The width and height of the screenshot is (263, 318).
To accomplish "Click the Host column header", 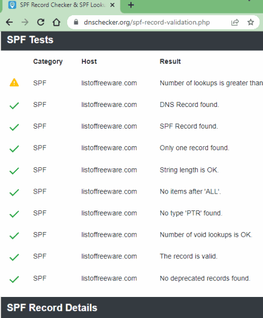I will pyautogui.click(x=89, y=61).
